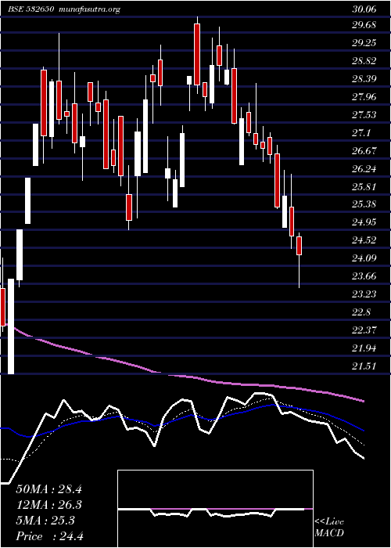
Task: Select the 24.52 price axis label
Action: coord(364,240)
